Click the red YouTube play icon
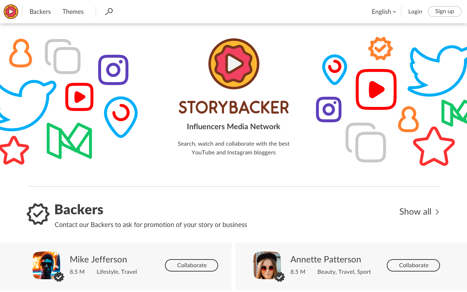Screen dimensions: 467x292 [x=79, y=97]
